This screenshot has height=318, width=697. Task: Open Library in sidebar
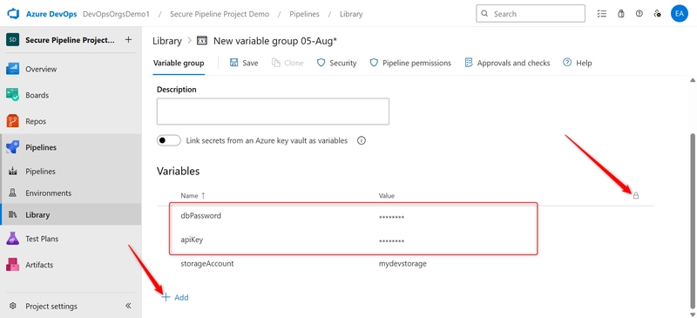click(x=71, y=215)
